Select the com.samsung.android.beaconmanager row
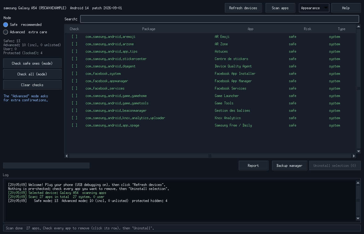 210,111
